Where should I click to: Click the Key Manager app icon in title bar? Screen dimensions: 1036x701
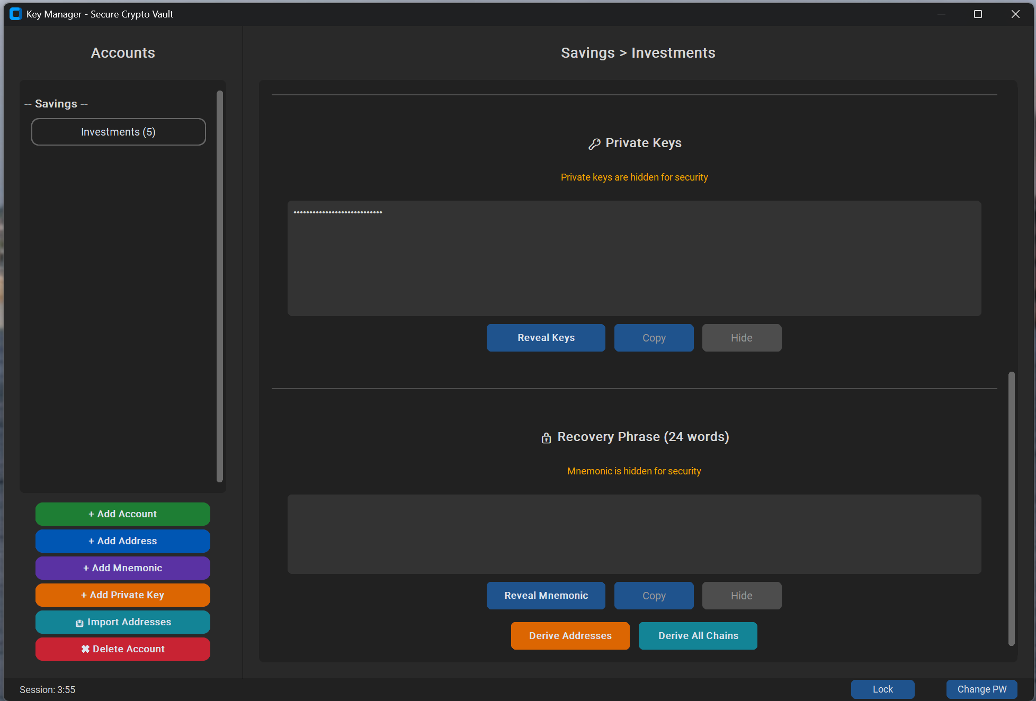(x=16, y=14)
